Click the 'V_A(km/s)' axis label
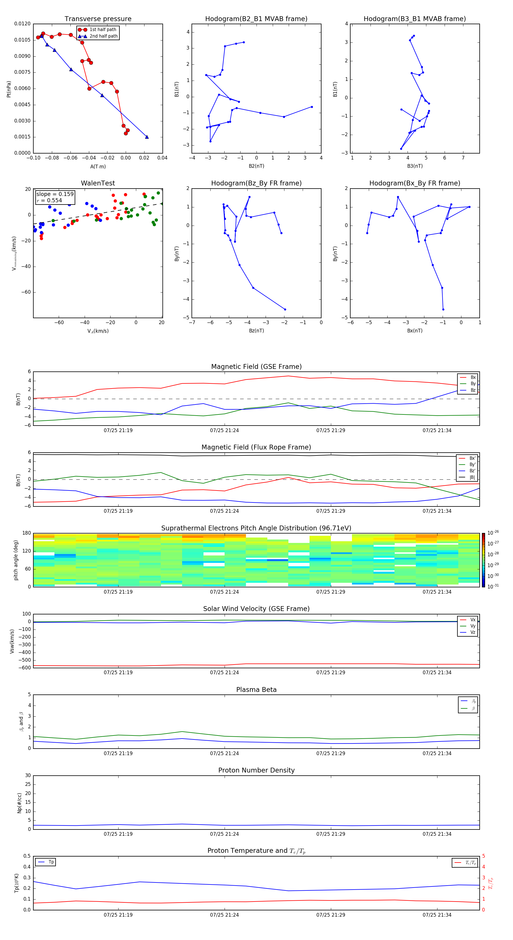The image size is (513, 940). [98, 331]
